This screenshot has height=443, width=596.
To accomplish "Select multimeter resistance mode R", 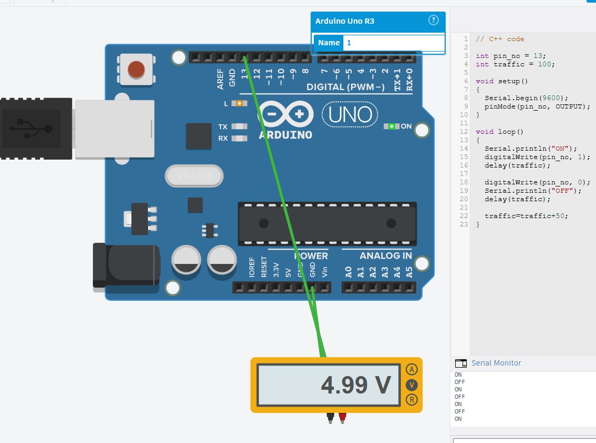I will coord(411,400).
